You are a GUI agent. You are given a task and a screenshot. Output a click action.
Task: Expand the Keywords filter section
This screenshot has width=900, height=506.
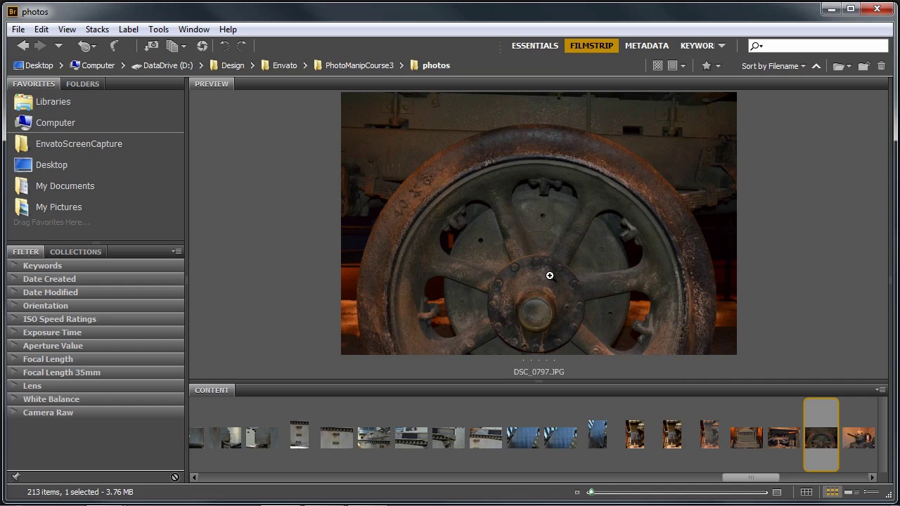click(x=42, y=266)
